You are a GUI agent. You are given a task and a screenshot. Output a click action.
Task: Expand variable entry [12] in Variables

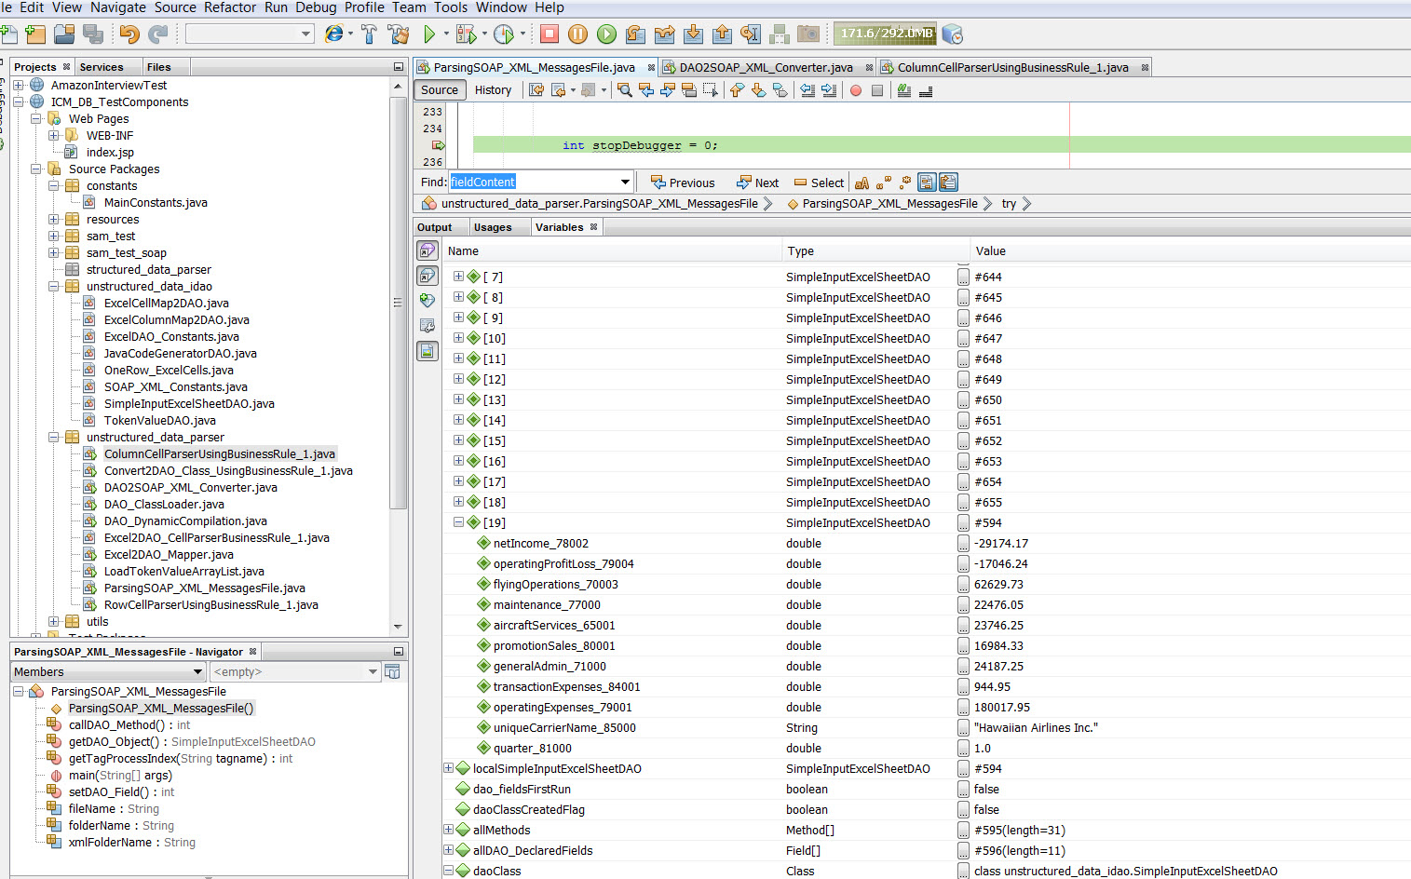click(x=458, y=379)
